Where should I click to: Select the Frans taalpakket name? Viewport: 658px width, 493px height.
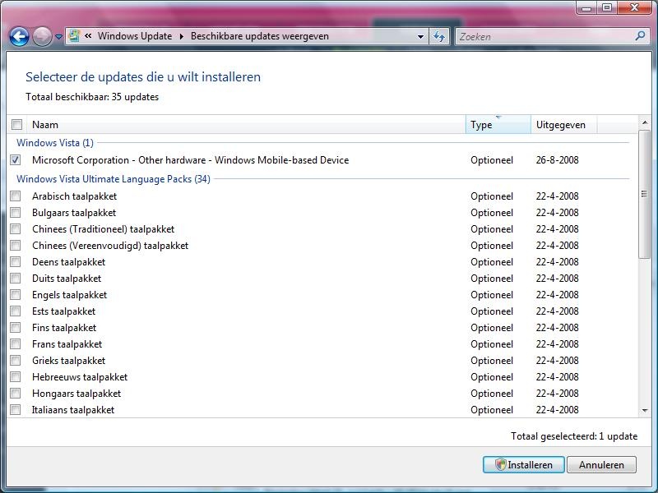tap(67, 344)
